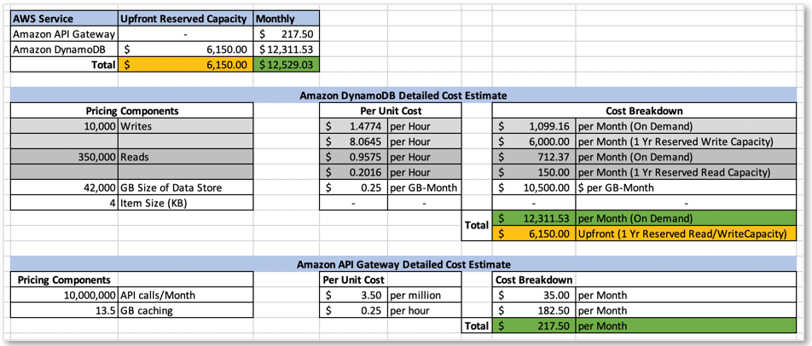
Task: Select 'Upfront (1 Yr Reserved Read/WriteCapacity)' cell
Action: coord(685,234)
